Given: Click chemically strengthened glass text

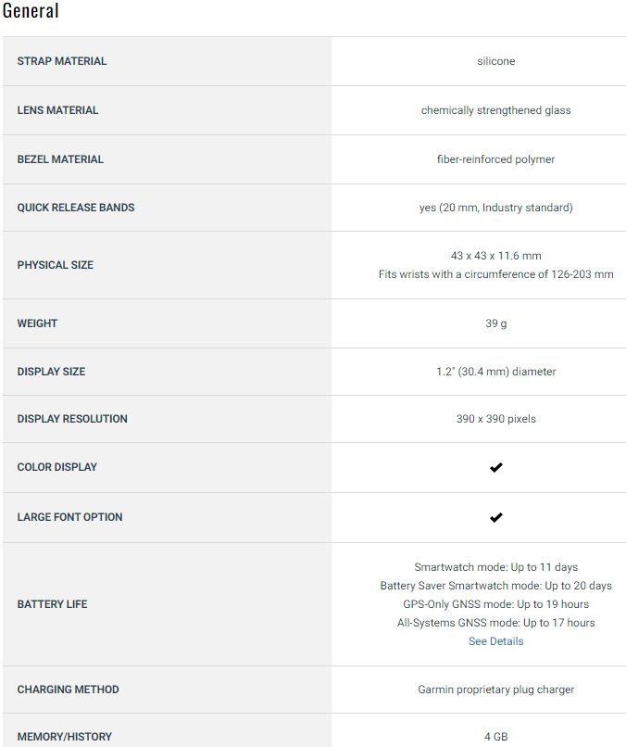Looking at the screenshot, I should pyautogui.click(x=496, y=110).
